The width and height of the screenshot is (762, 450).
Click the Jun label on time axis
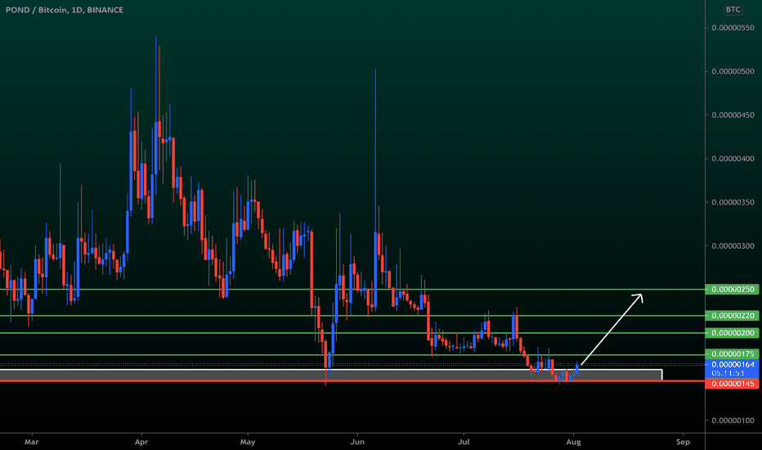pyautogui.click(x=357, y=442)
